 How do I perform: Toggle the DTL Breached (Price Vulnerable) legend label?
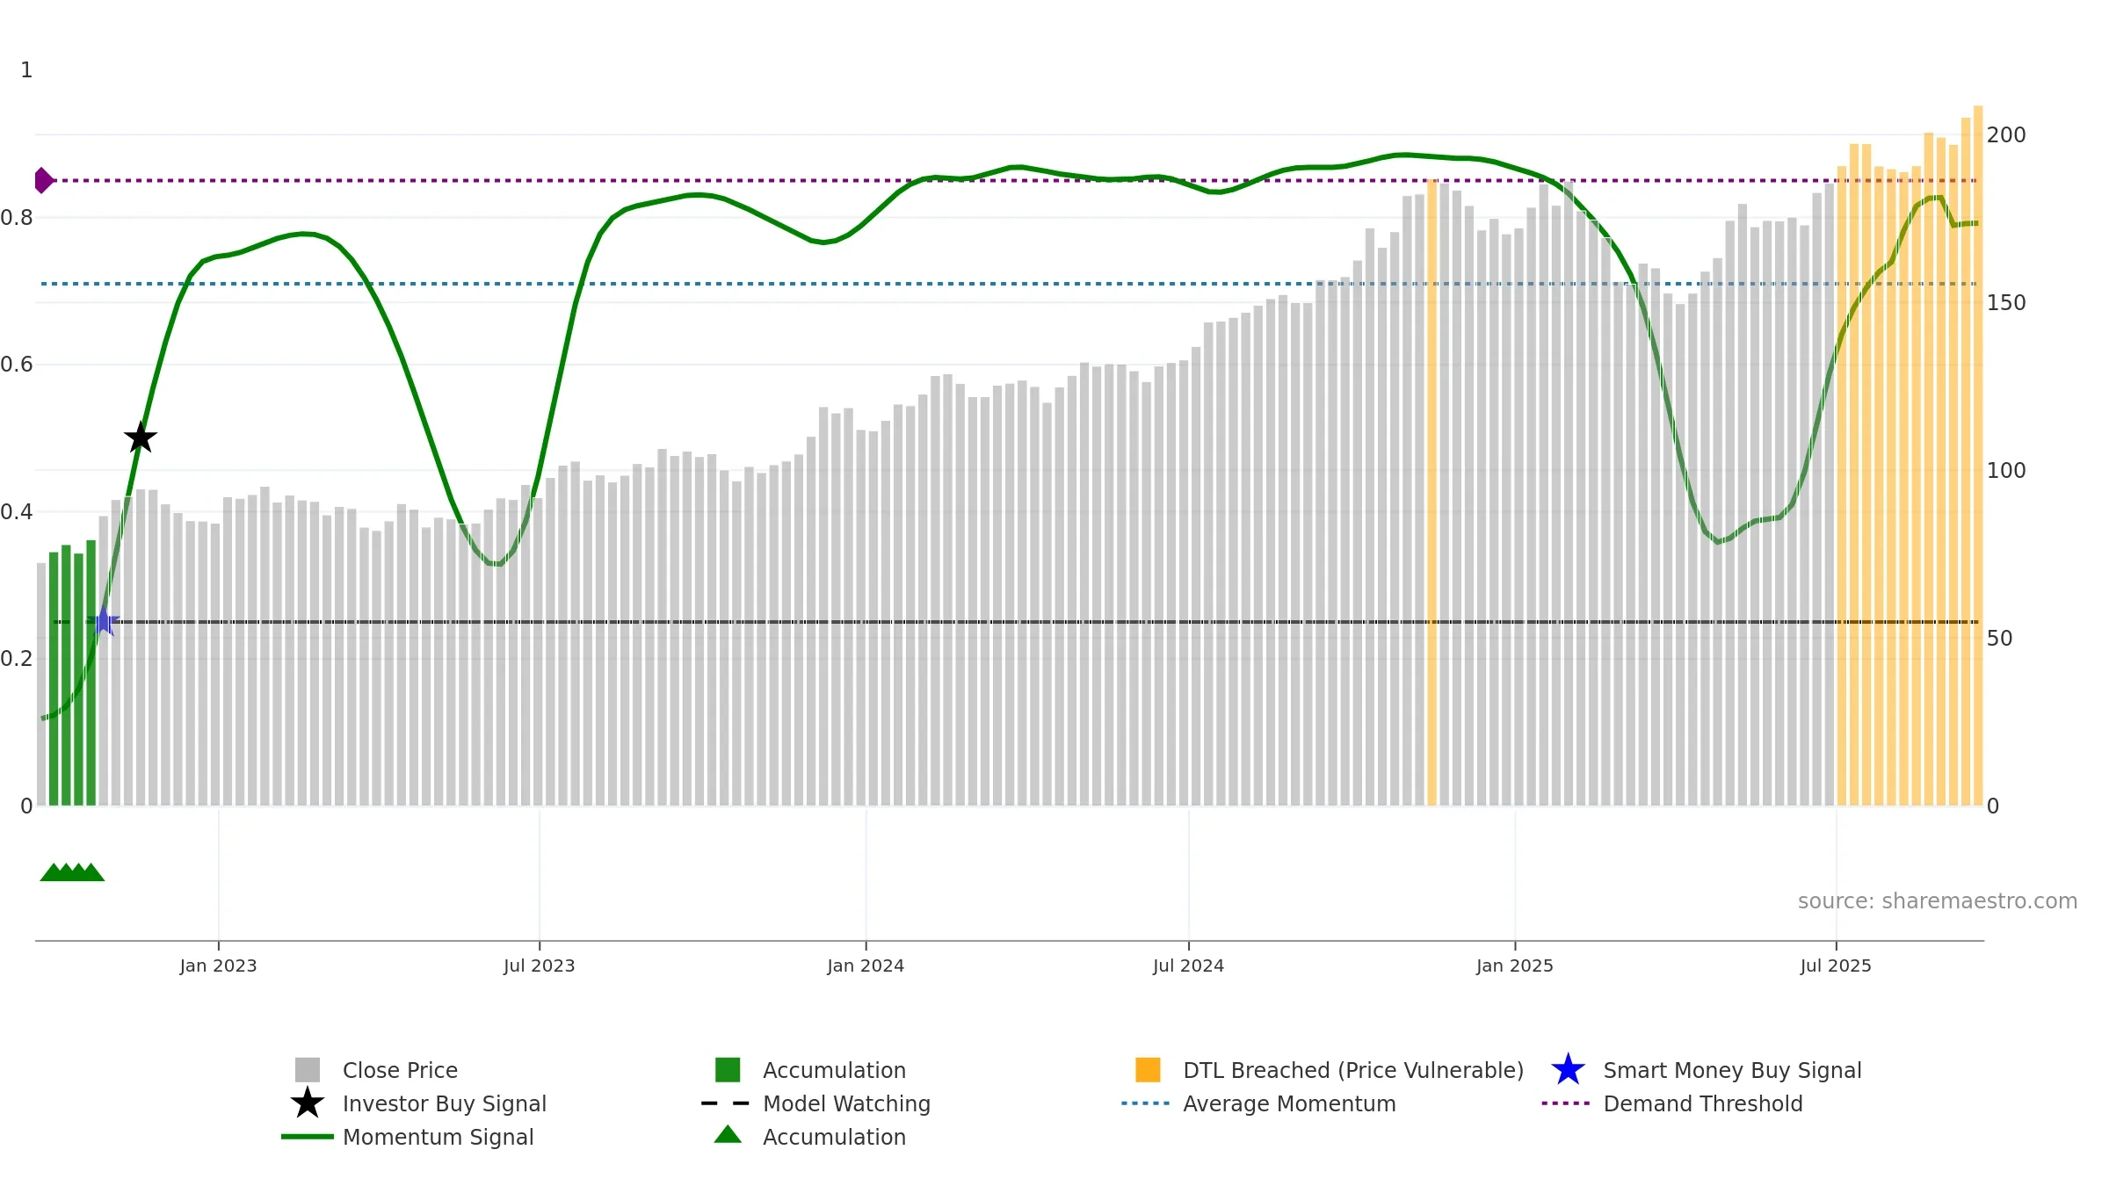(x=1353, y=1070)
